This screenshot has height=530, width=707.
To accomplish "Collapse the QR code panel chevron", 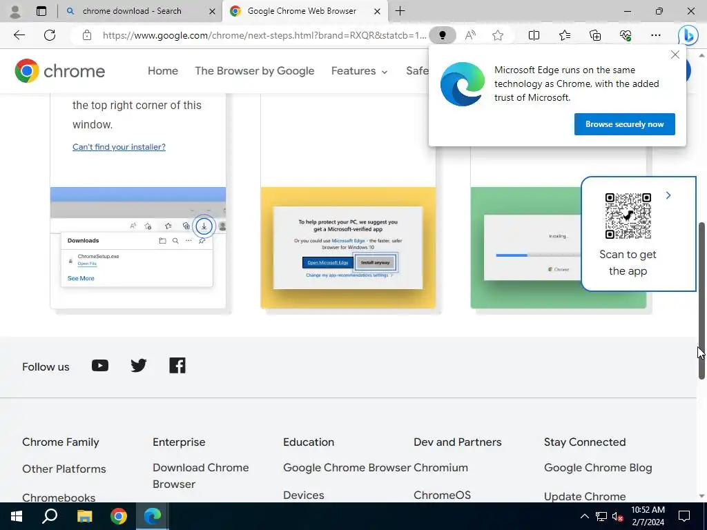I will 668,195.
